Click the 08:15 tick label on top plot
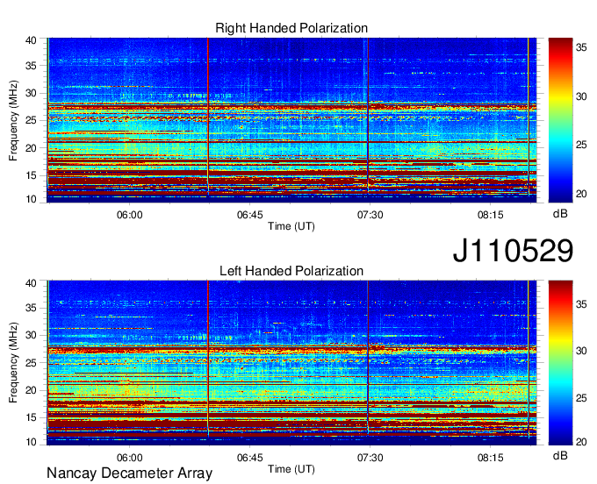Viewport: 597px width, 484px height. 491,215
